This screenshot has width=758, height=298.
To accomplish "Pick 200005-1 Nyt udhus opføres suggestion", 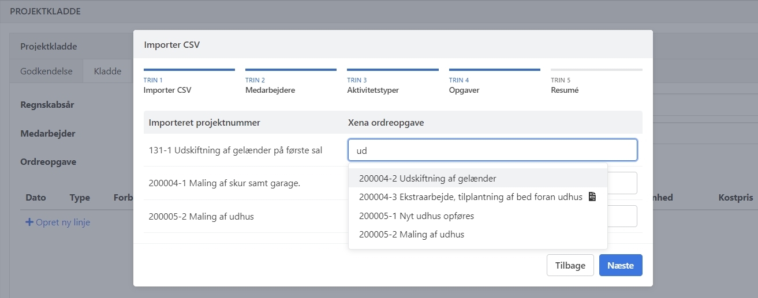I will tap(477, 216).
